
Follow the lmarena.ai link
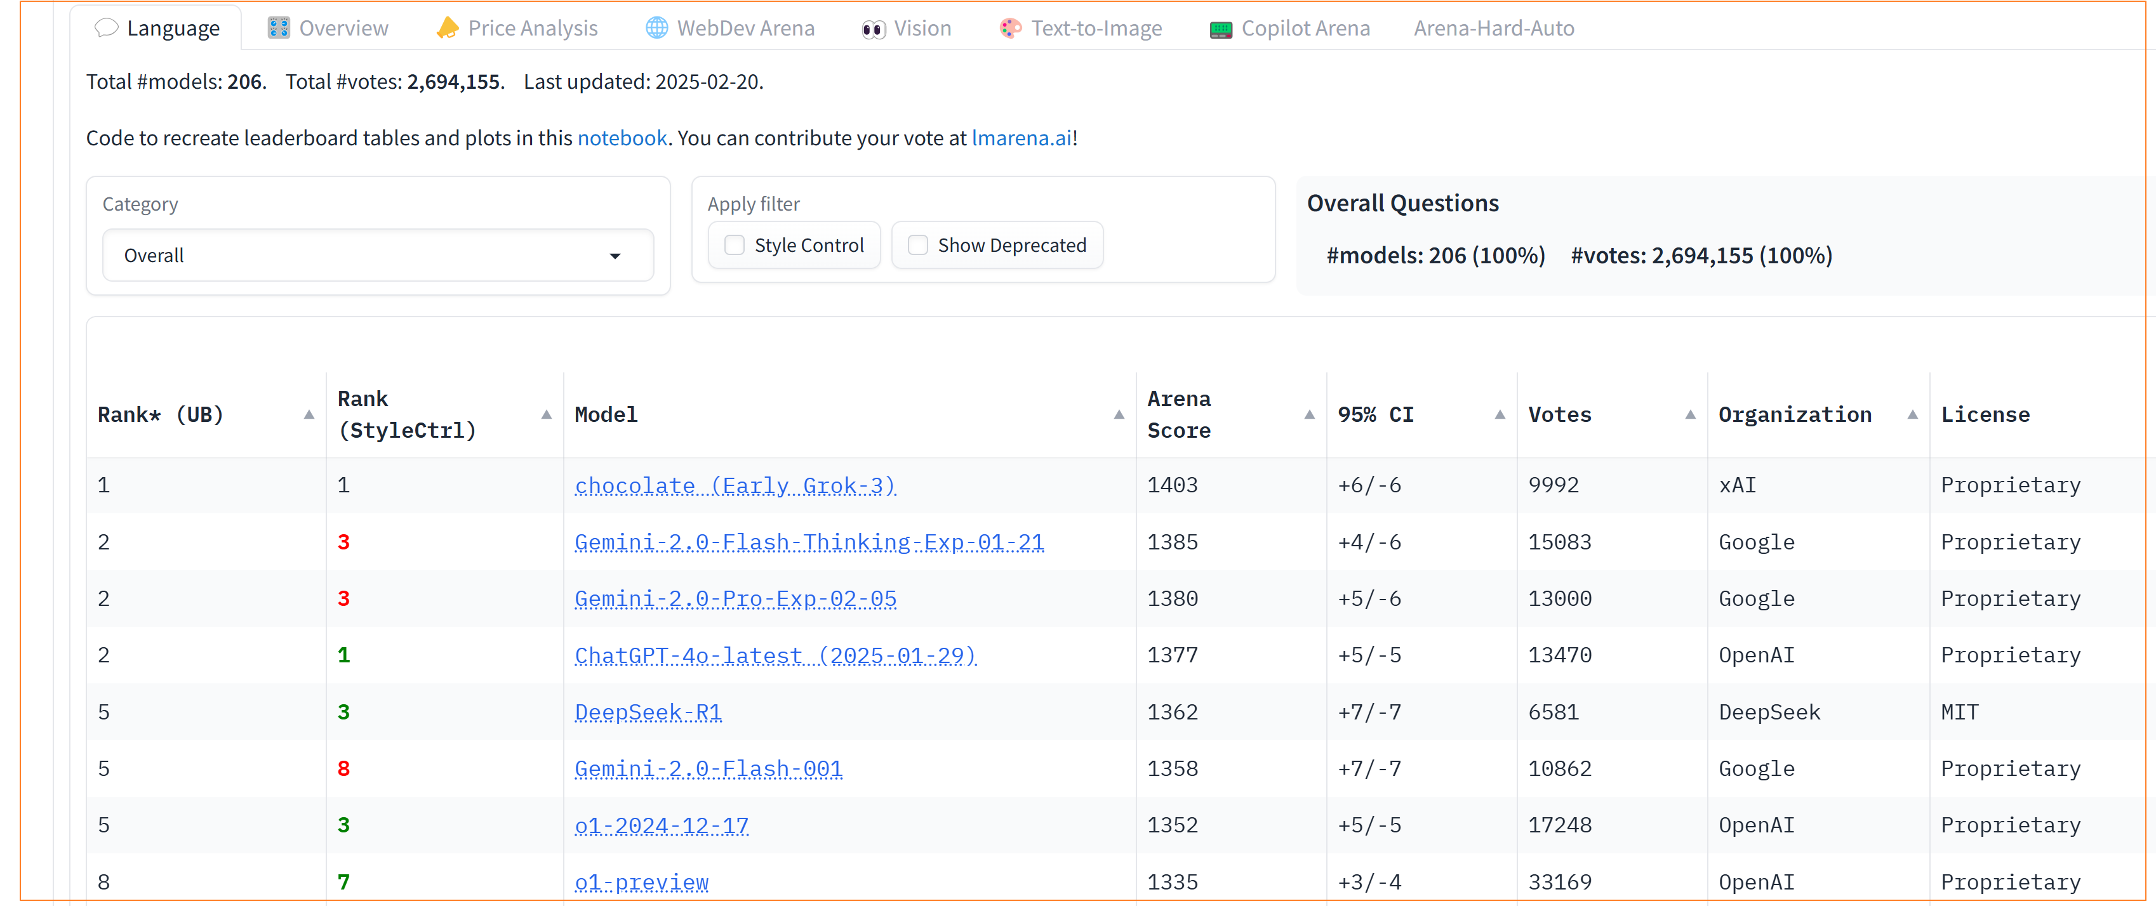pos(1020,138)
